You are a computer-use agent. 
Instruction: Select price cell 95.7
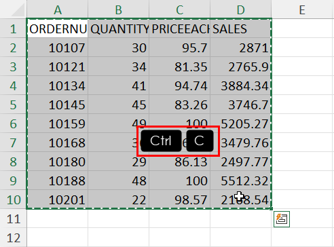coord(180,47)
